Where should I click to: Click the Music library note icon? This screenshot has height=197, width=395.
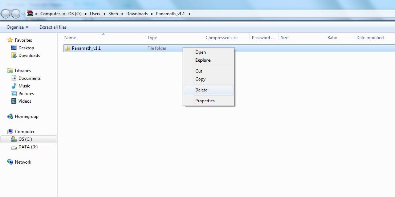pos(14,86)
